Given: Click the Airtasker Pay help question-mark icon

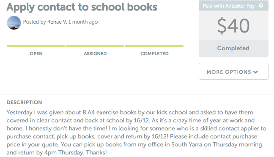Looking at the screenshot, I should click(x=261, y=5).
